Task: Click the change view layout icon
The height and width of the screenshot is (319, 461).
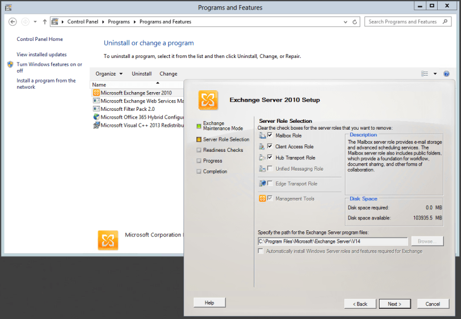Action: click(425, 74)
